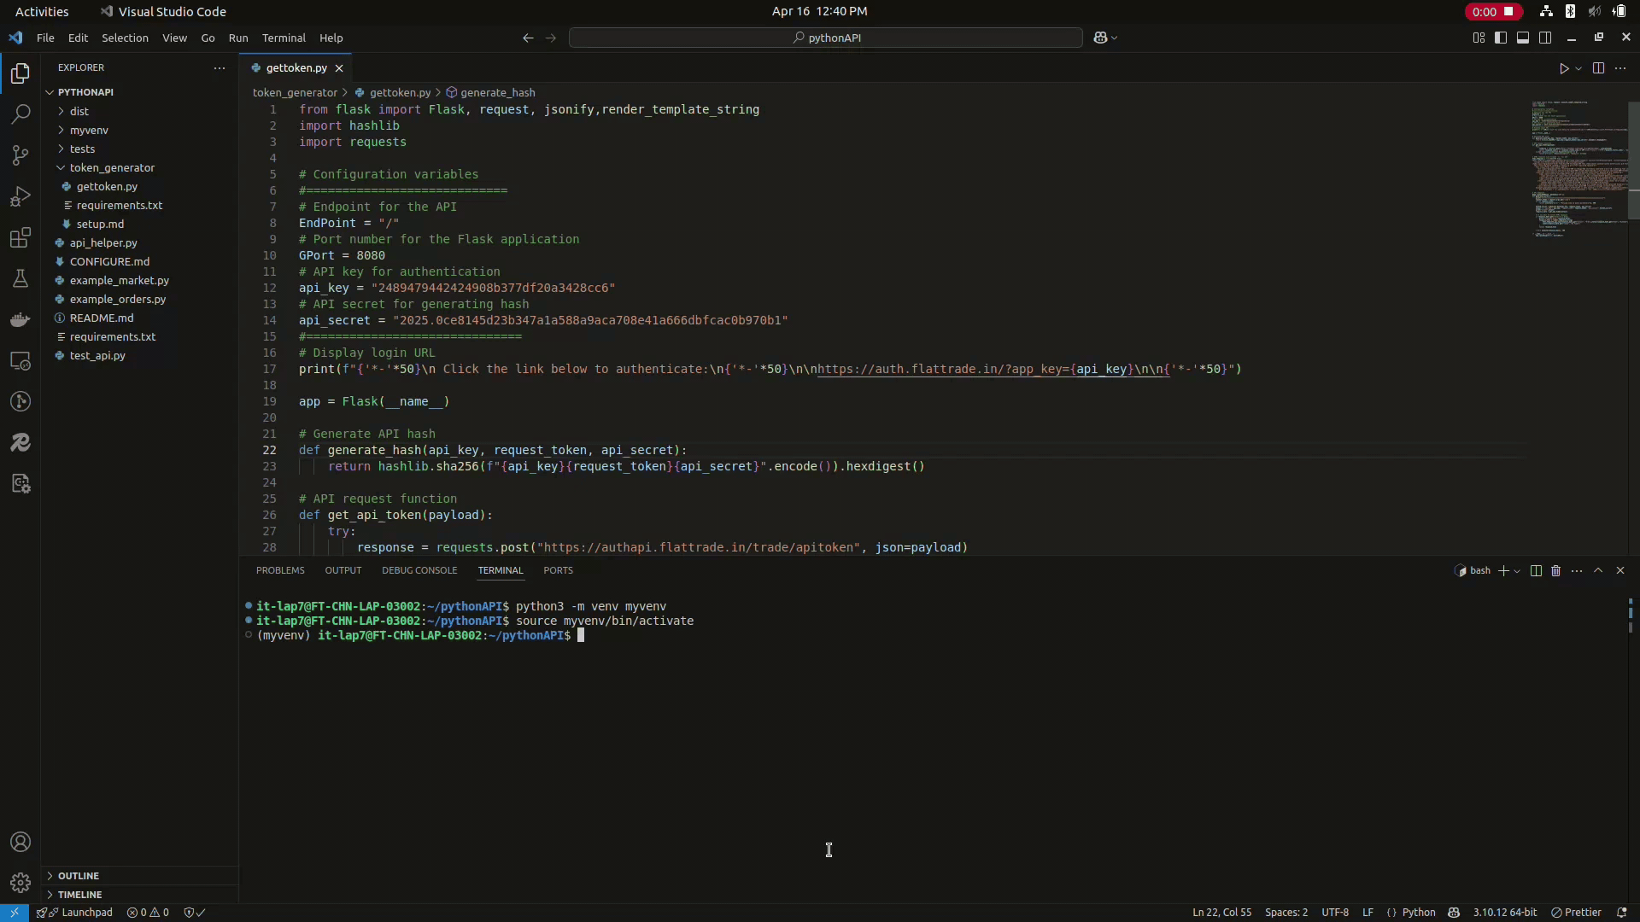Image resolution: width=1640 pixels, height=922 pixels.
Task: Click the code minimap preview
Action: [x=1578, y=168]
